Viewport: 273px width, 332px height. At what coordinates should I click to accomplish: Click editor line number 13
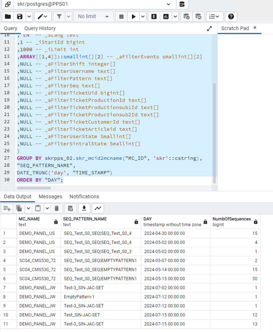(x=7, y=57)
